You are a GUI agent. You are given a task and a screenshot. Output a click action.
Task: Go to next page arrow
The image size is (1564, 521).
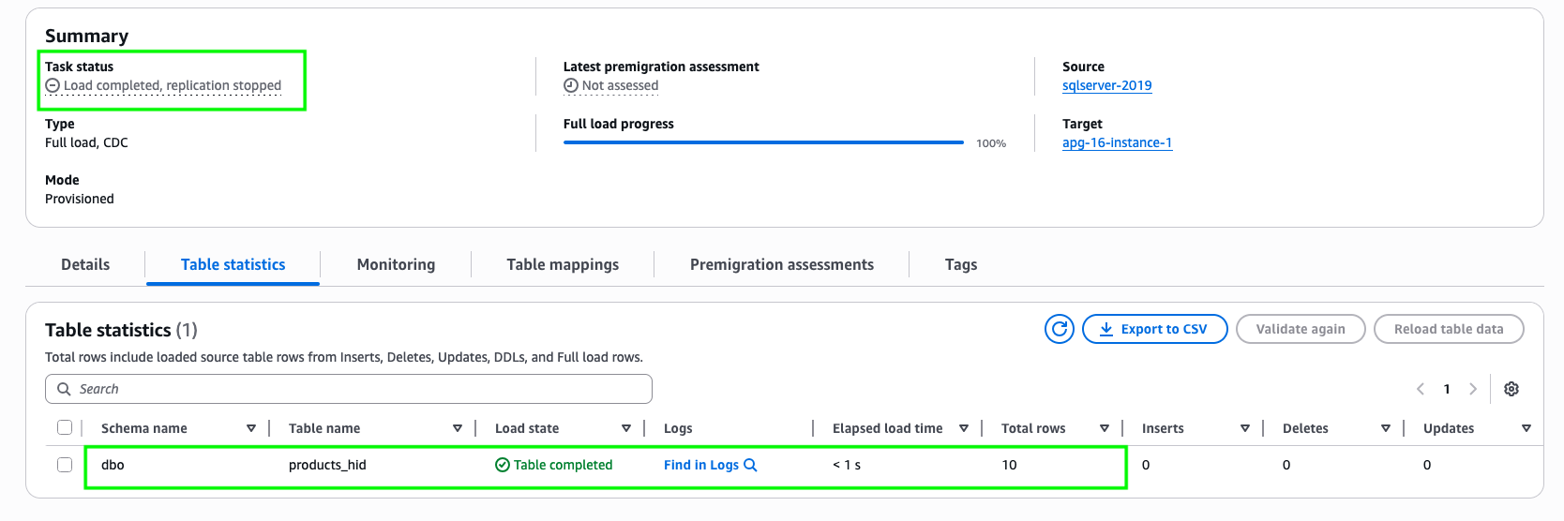coord(1473,389)
